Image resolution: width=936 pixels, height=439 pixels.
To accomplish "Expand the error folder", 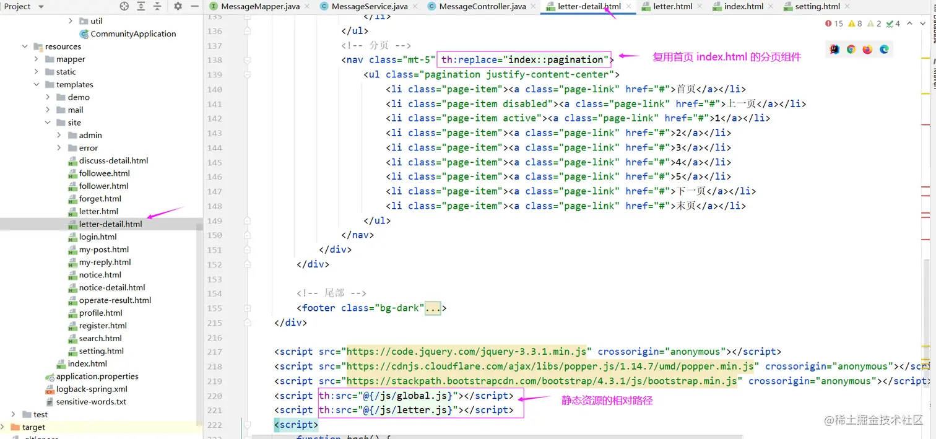I will tap(59, 148).
